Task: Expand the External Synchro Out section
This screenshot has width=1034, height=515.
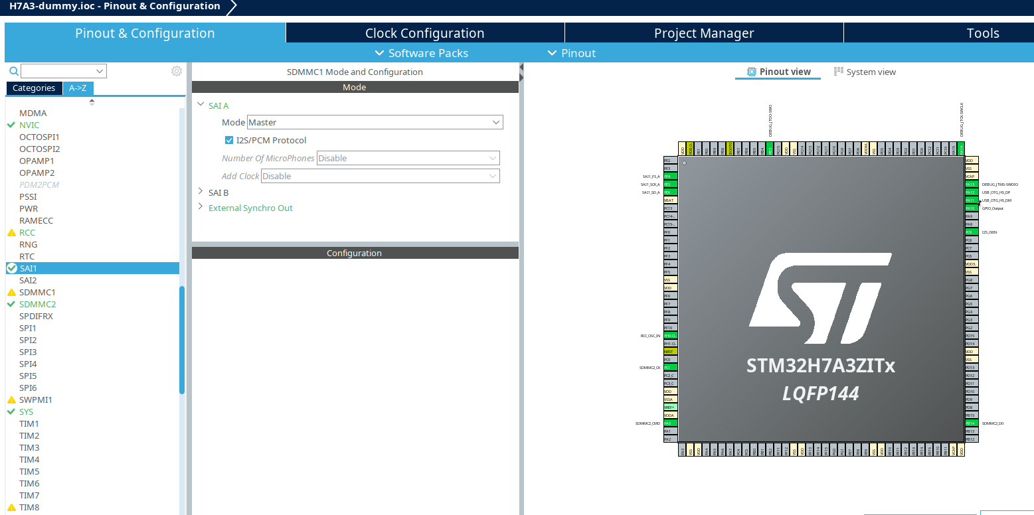Action: [201, 207]
